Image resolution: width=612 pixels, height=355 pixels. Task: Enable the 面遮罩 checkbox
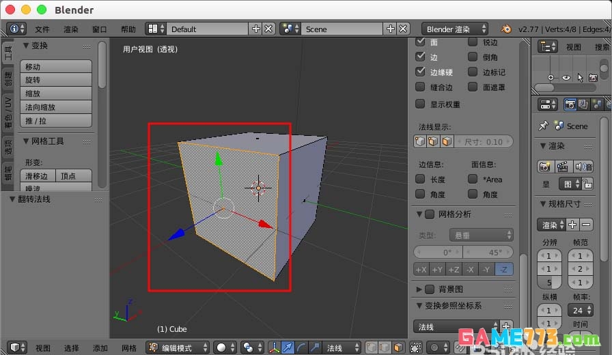point(473,87)
